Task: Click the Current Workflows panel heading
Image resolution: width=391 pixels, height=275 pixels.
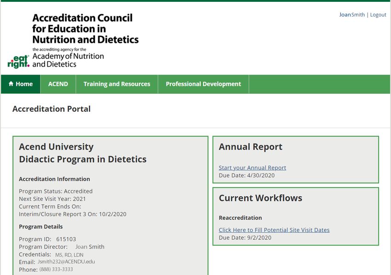Action: point(260,198)
